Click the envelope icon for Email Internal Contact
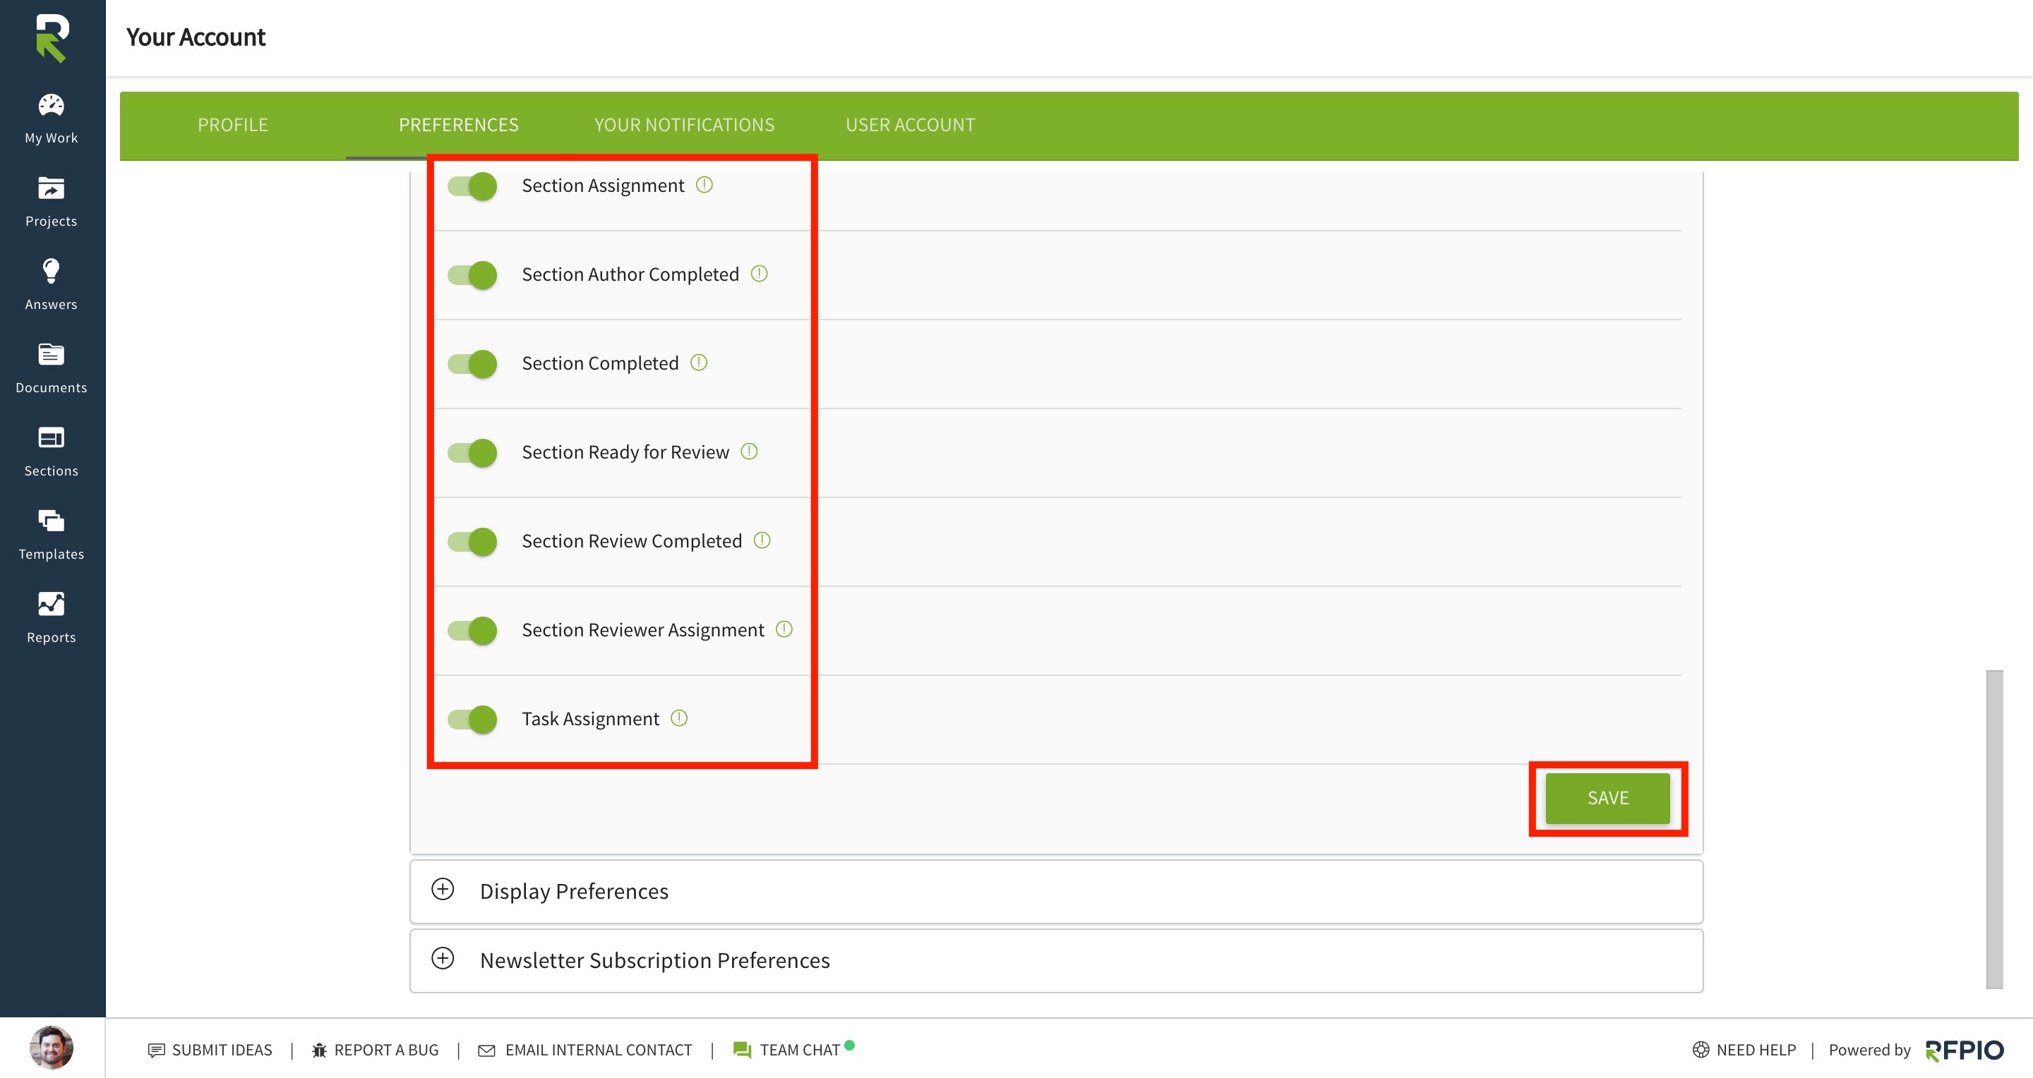The height and width of the screenshot is (1078, 2033). pyautogui.click(x=487, y=1050)
